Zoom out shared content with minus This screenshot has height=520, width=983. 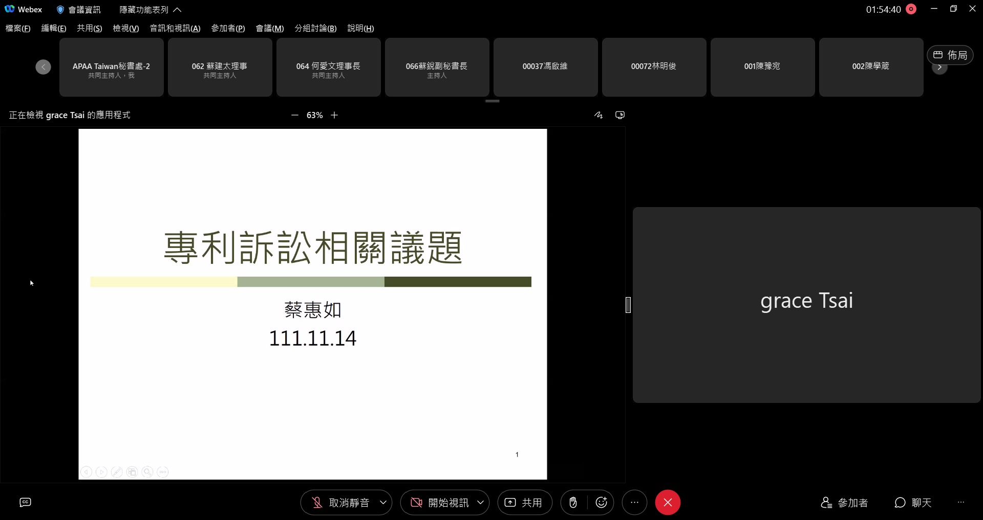(294, 115)
